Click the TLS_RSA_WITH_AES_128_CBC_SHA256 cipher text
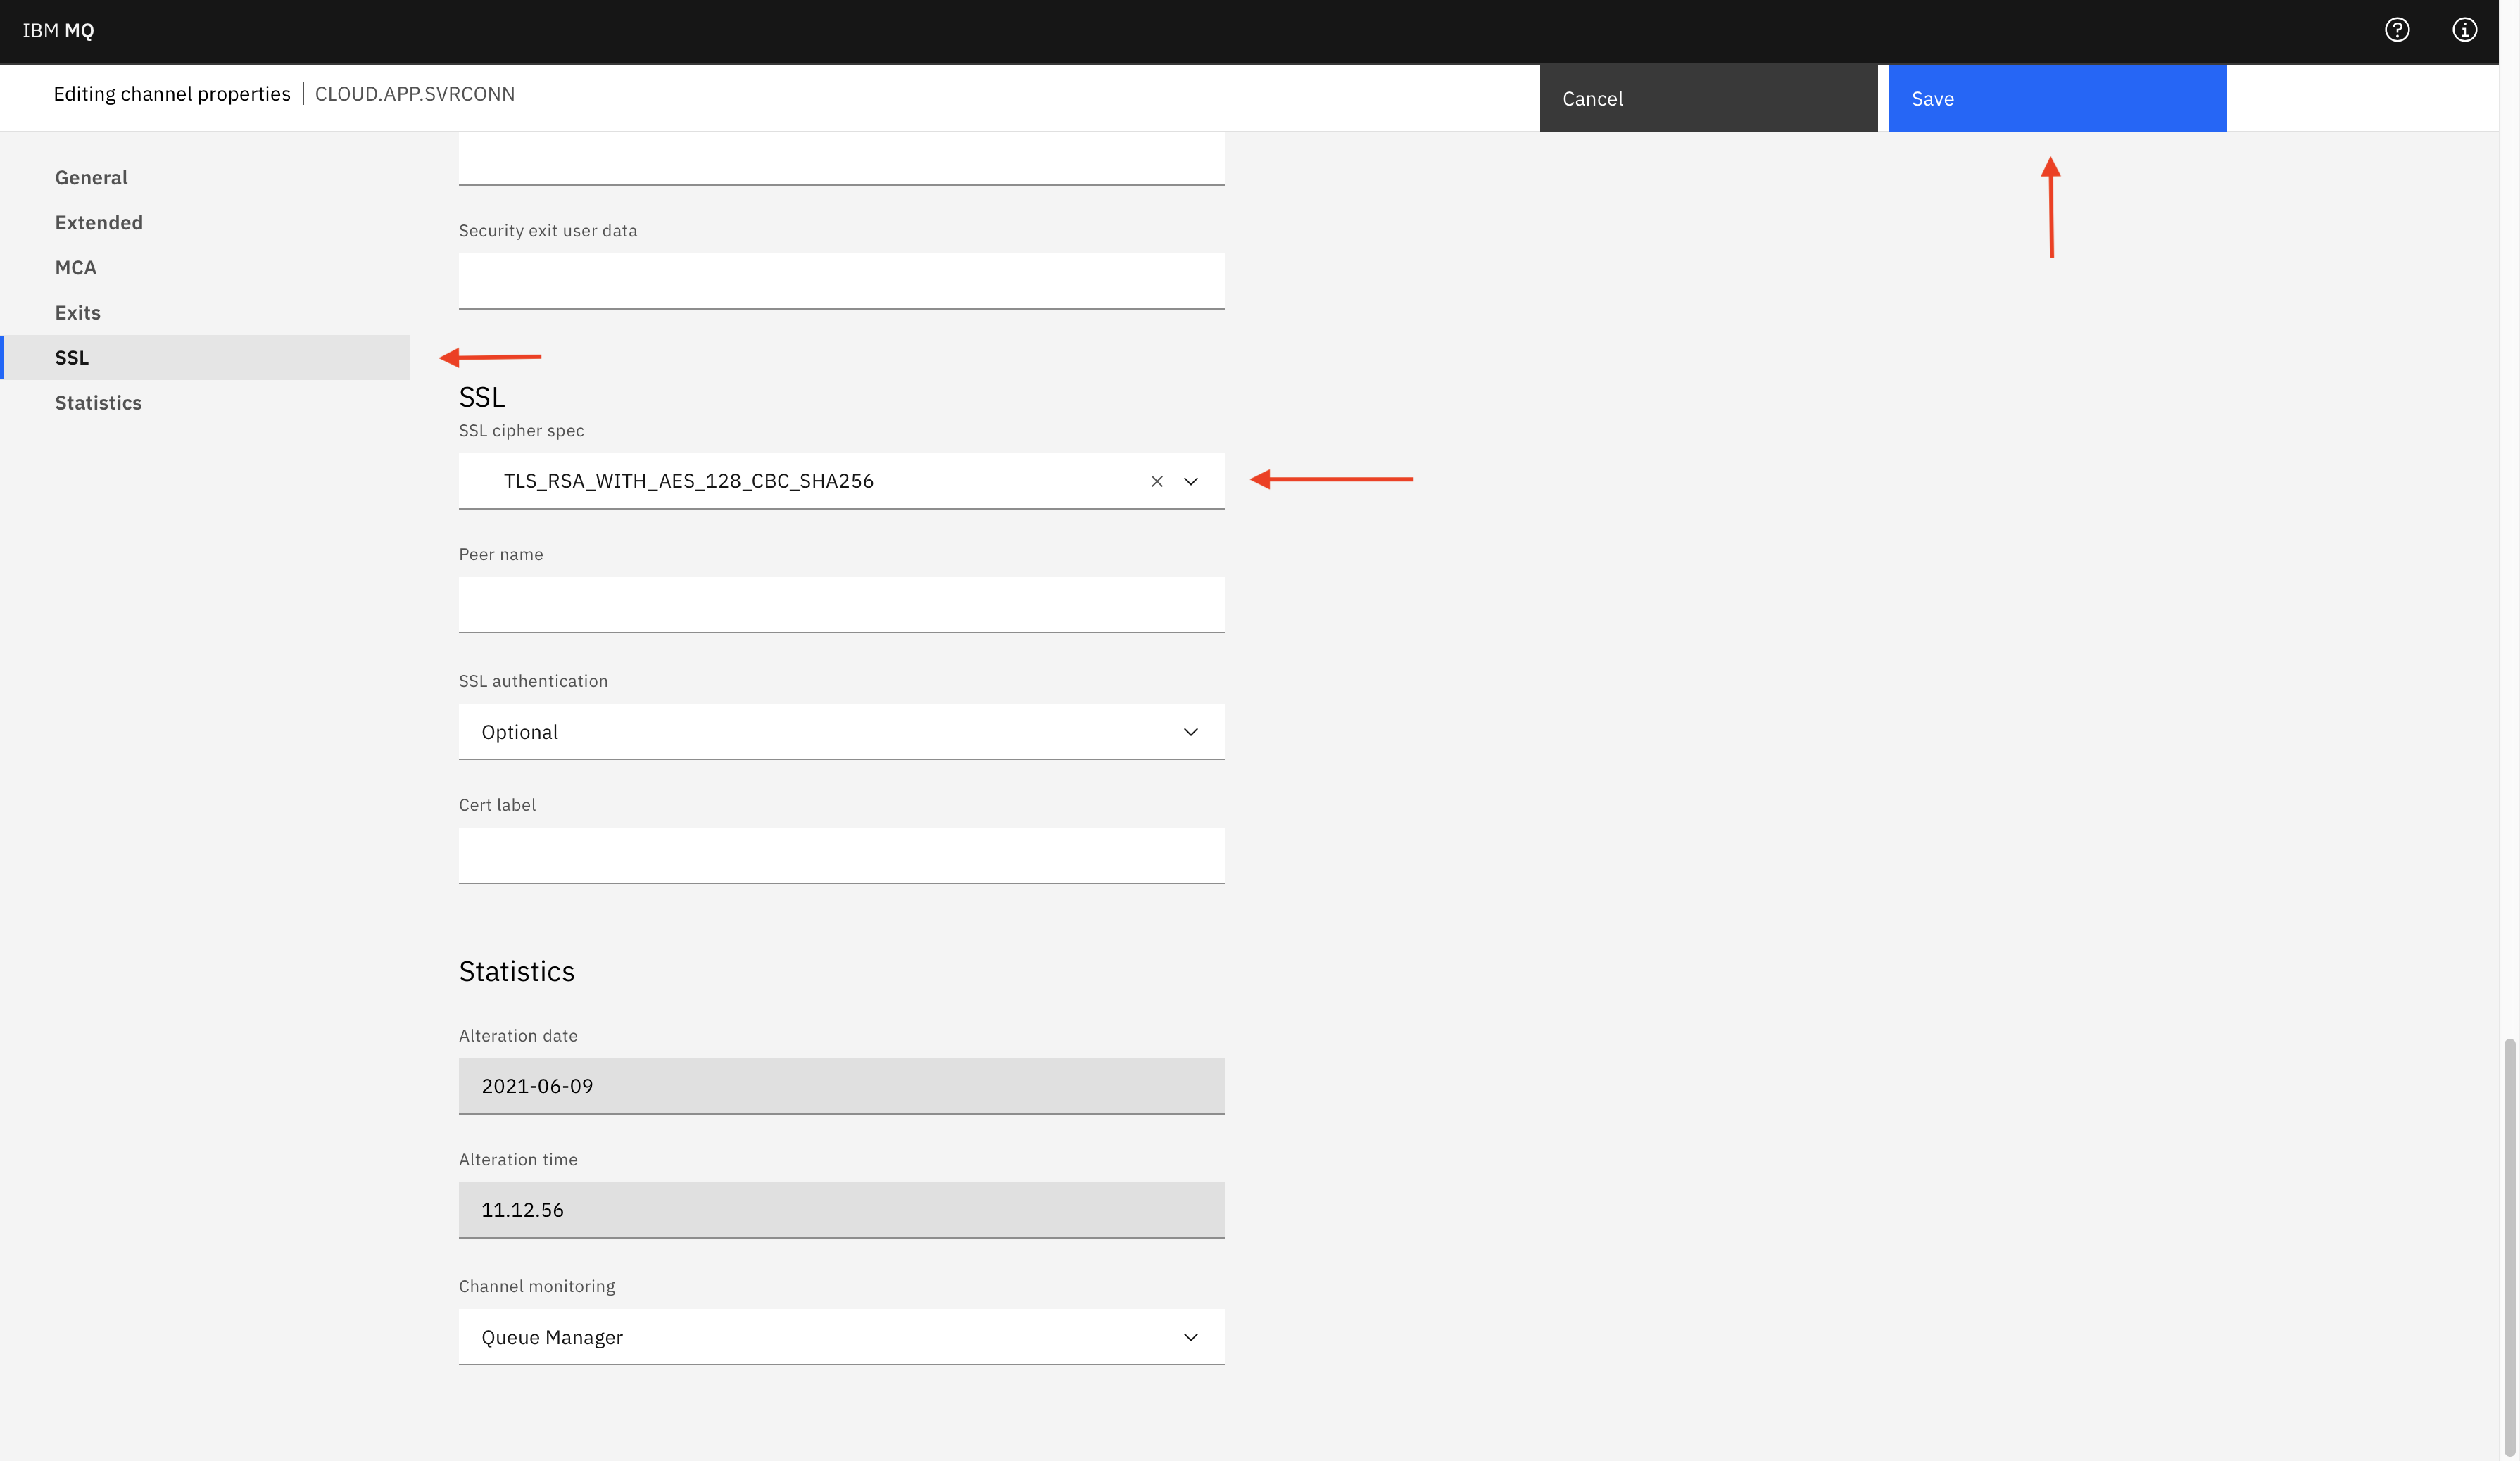This screenshot has height=1461, width=2520. click(688, 481)
